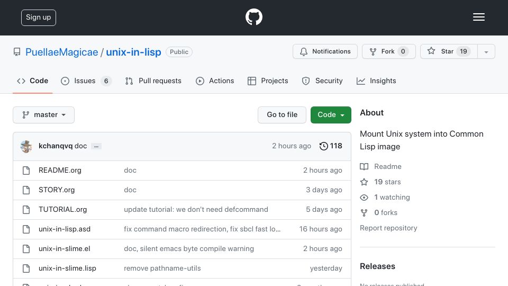Expand the star lists dropdown arrow
This screenshot has width=508, height=286.
point(486,51)
